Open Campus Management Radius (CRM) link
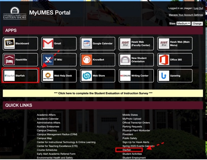Image resolution: width=207 pixels, height=160 pixels. click(57, 134)
